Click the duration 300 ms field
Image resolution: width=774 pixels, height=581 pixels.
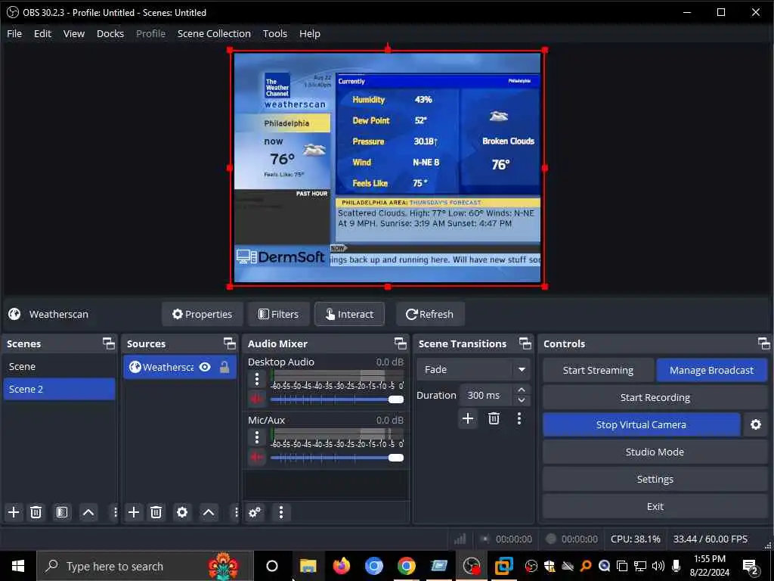click(x=487, y=395)
